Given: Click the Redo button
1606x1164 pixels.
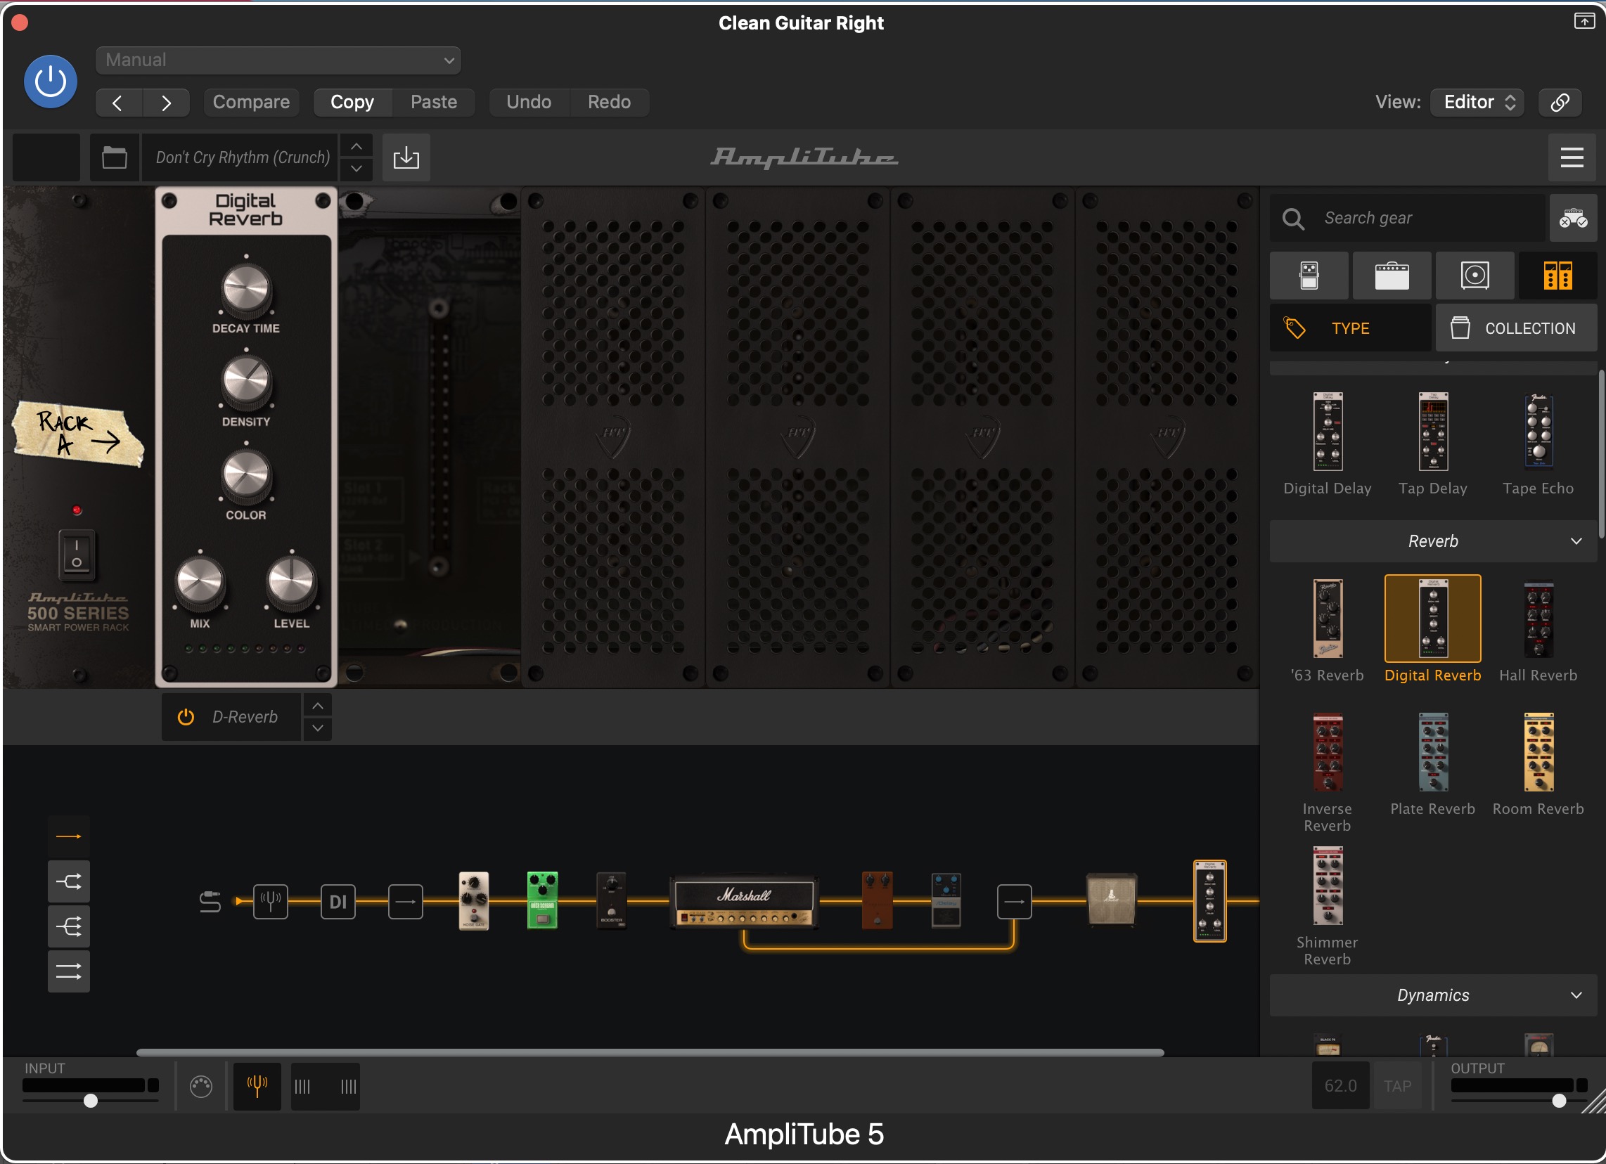Looking at the screenshot, I should [609, 103].
